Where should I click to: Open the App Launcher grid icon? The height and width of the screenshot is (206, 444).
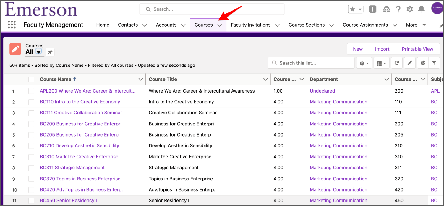coord(12,25)
